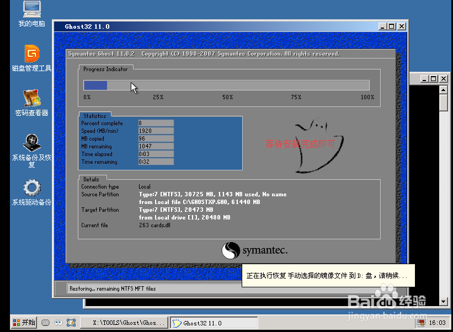
Task: Click the Connection type value Local
Action: tap(145, 187)
